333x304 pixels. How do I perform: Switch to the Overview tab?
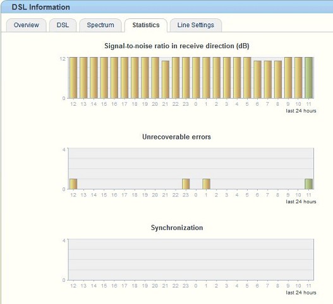pyautogui.click(x=27, y=25)
